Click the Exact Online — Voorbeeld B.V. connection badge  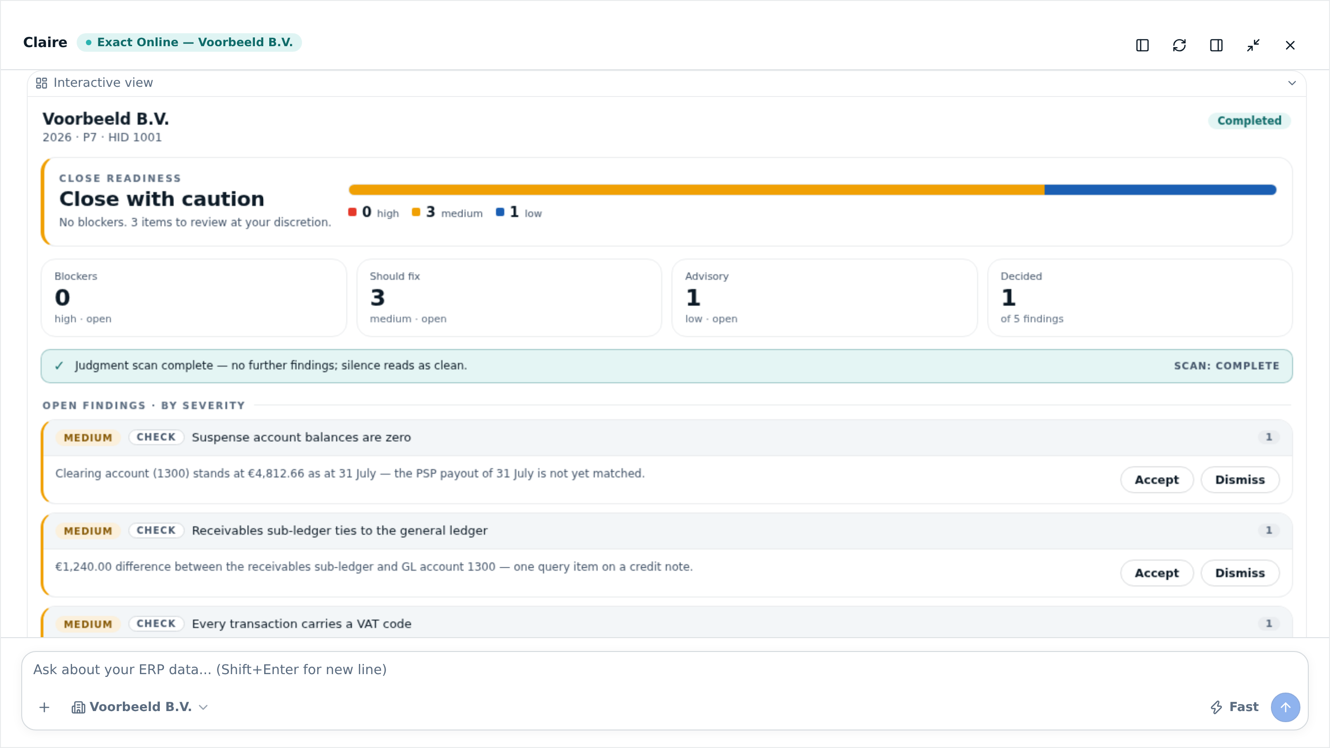pos(189,42)
